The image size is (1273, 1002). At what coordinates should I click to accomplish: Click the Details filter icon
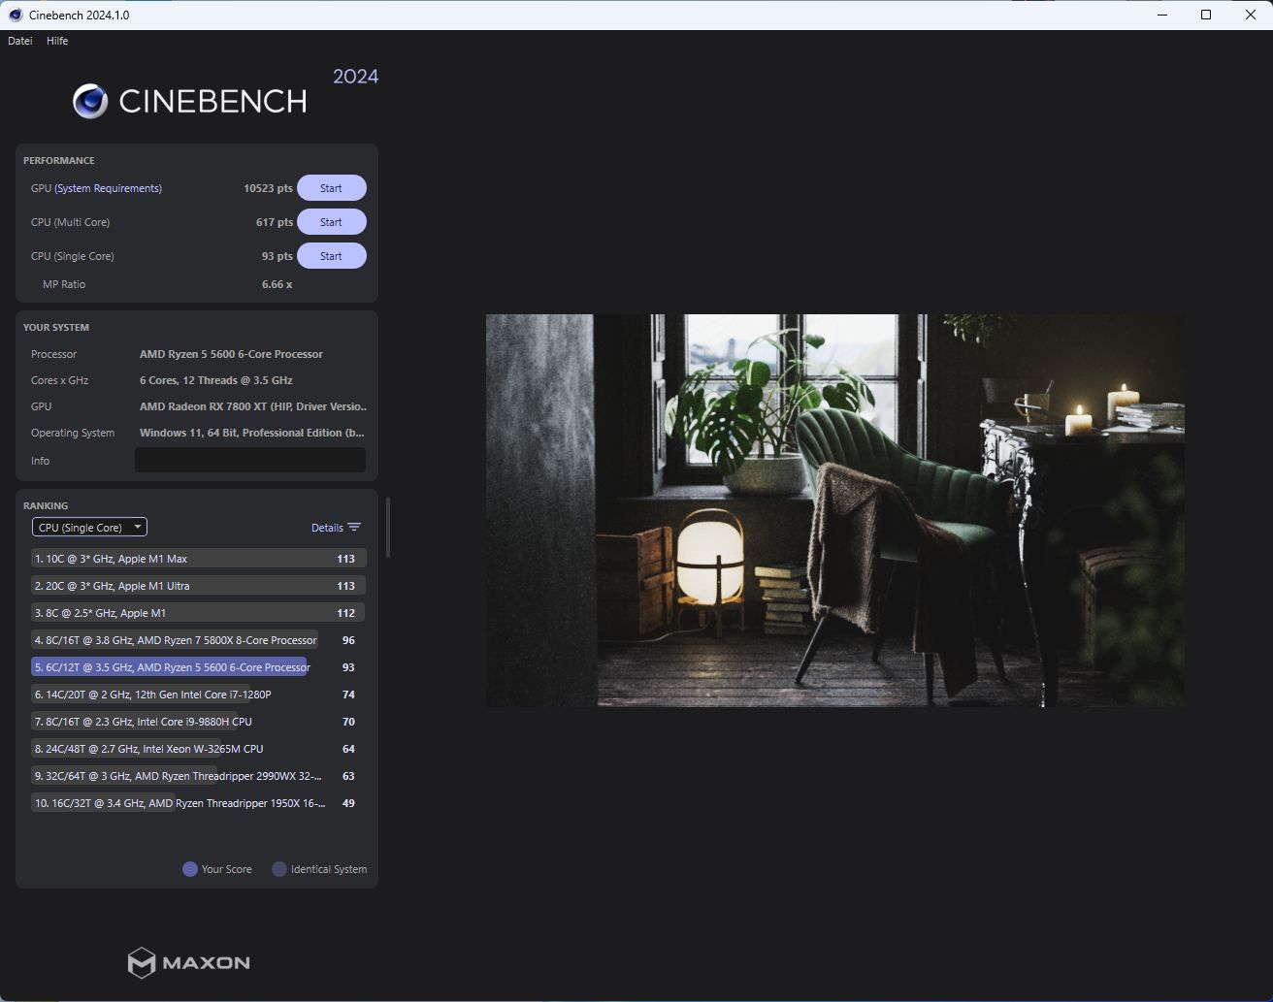pyautogui.click(x=354, y=528)
